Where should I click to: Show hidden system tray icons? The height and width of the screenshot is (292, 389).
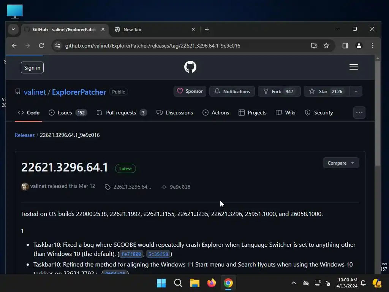point(294,283)
